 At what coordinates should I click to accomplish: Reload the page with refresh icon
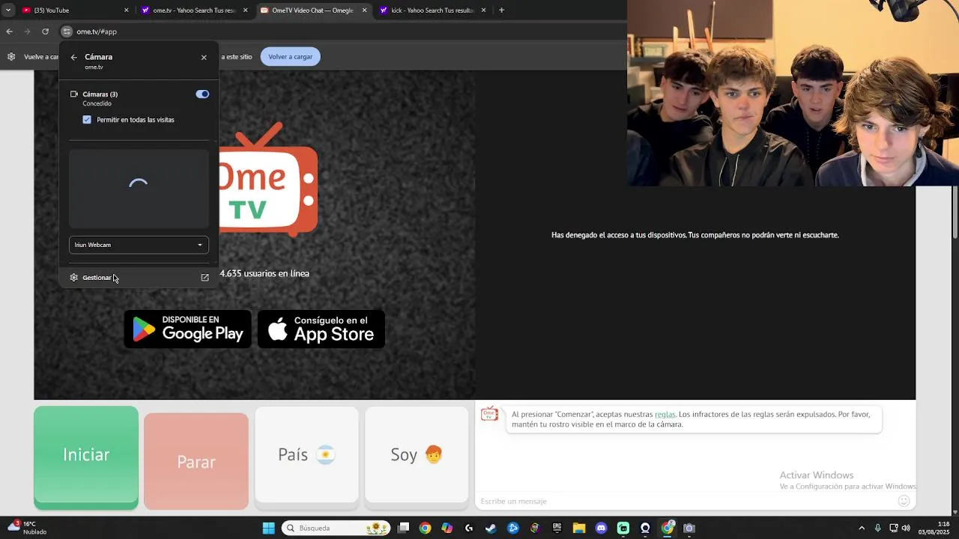pos(45,31)
